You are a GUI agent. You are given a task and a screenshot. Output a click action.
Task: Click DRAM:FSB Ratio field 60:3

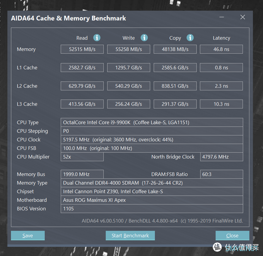coord(222,174)
